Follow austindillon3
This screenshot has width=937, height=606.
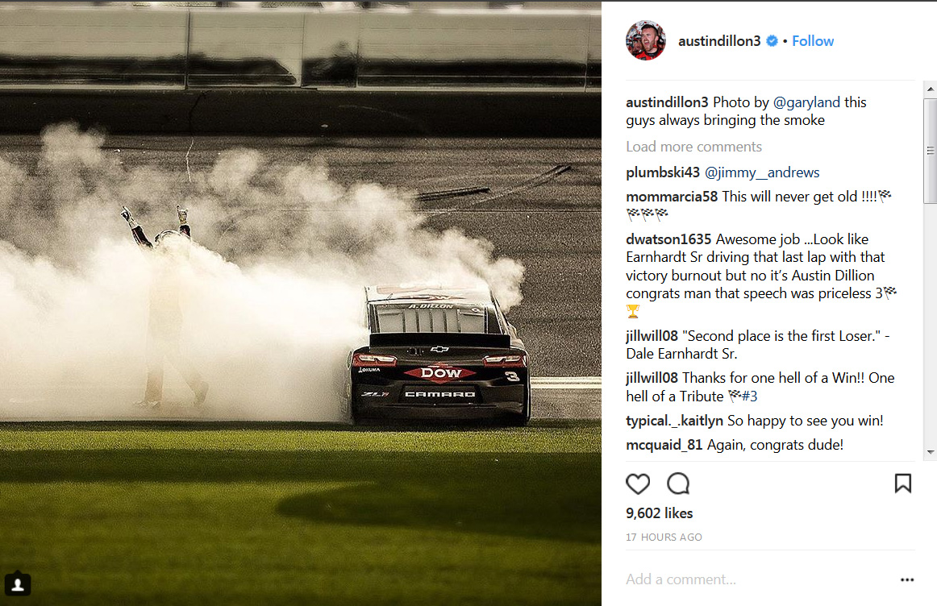pyautogui.click(x=813, y=40)
